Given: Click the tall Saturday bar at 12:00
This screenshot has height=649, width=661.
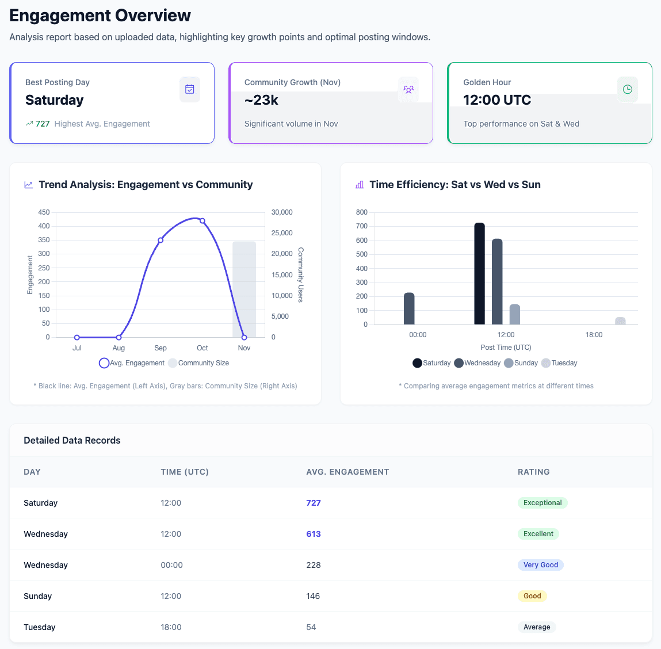Looking at the screenshot, I should coord(479,274).
